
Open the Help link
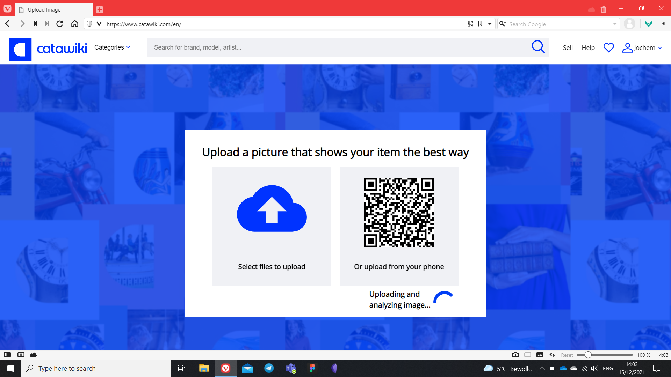[x=588, y=48]
